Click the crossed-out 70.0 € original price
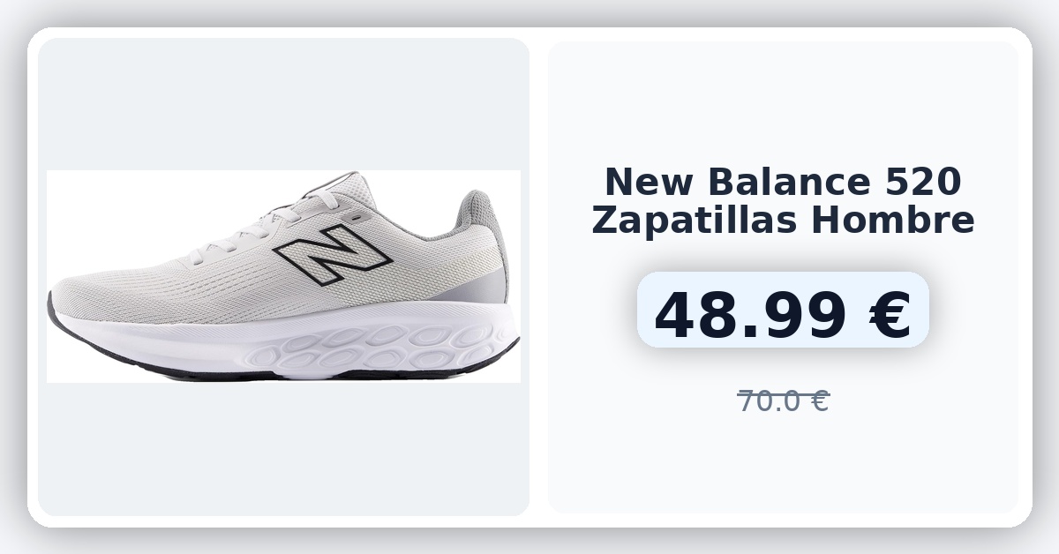The image size is (1059, 554). 783,401
